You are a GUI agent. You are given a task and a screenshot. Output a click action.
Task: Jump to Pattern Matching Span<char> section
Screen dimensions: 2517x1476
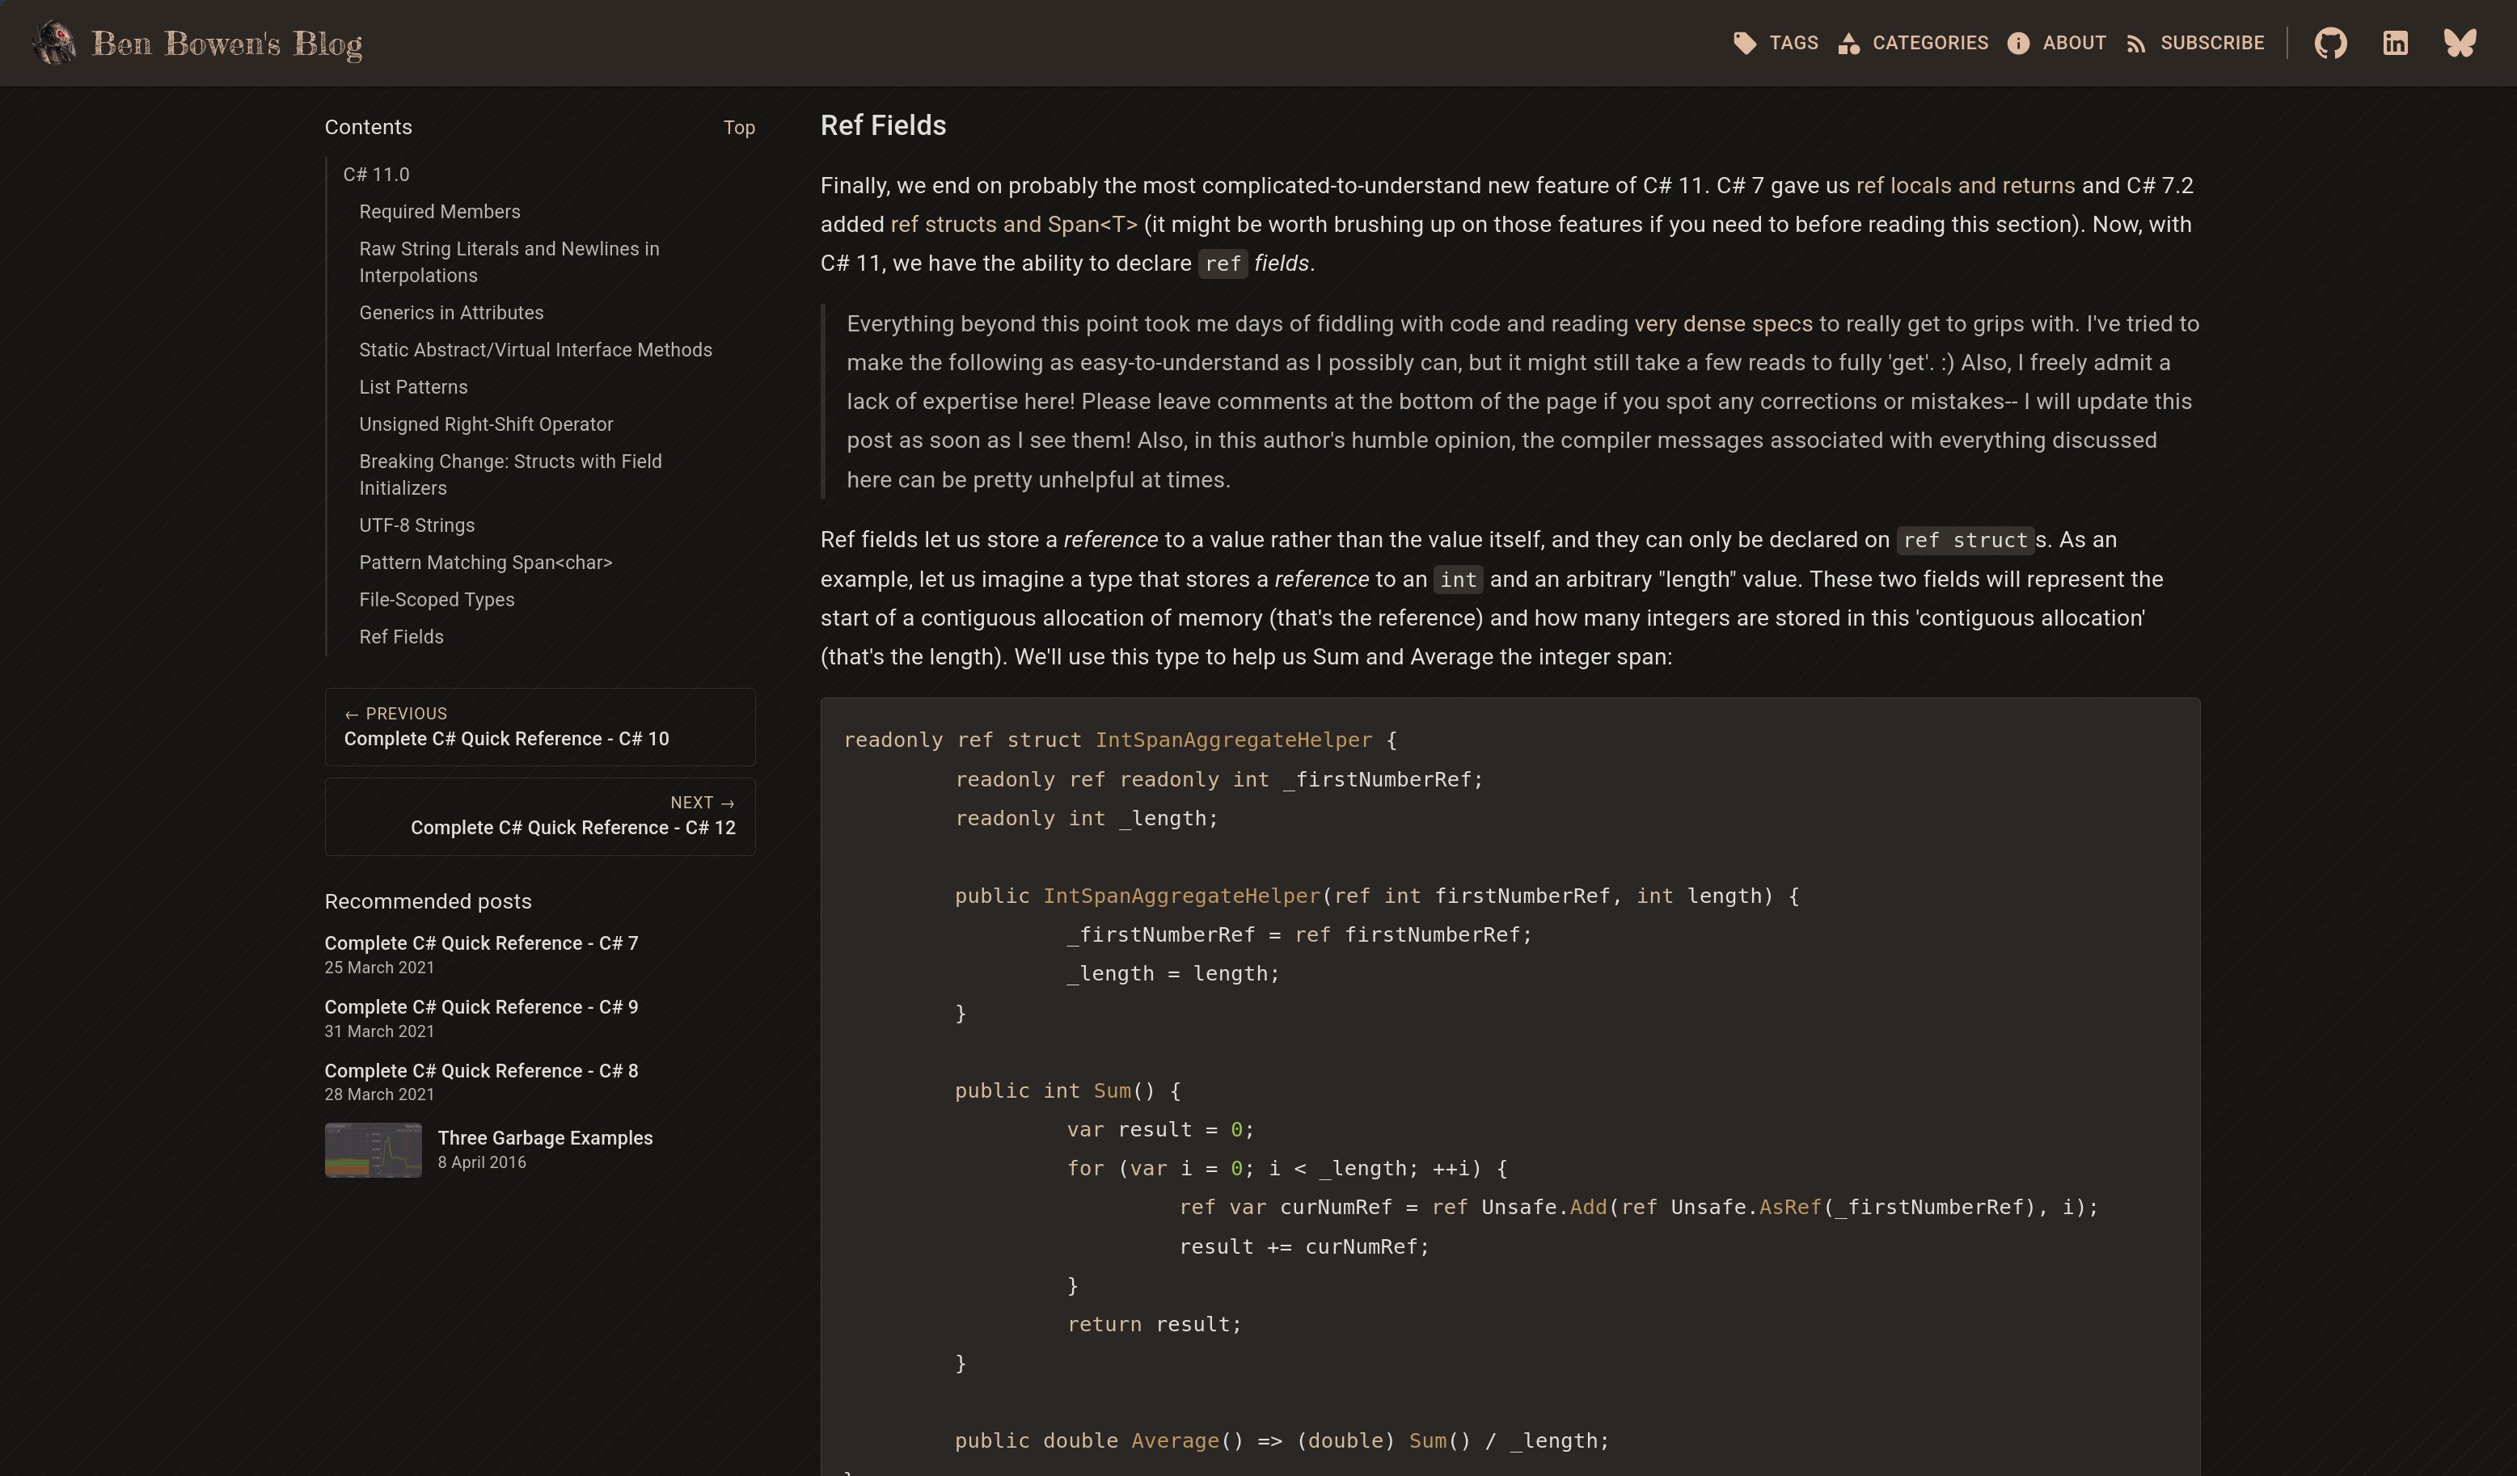coord(485,563)
